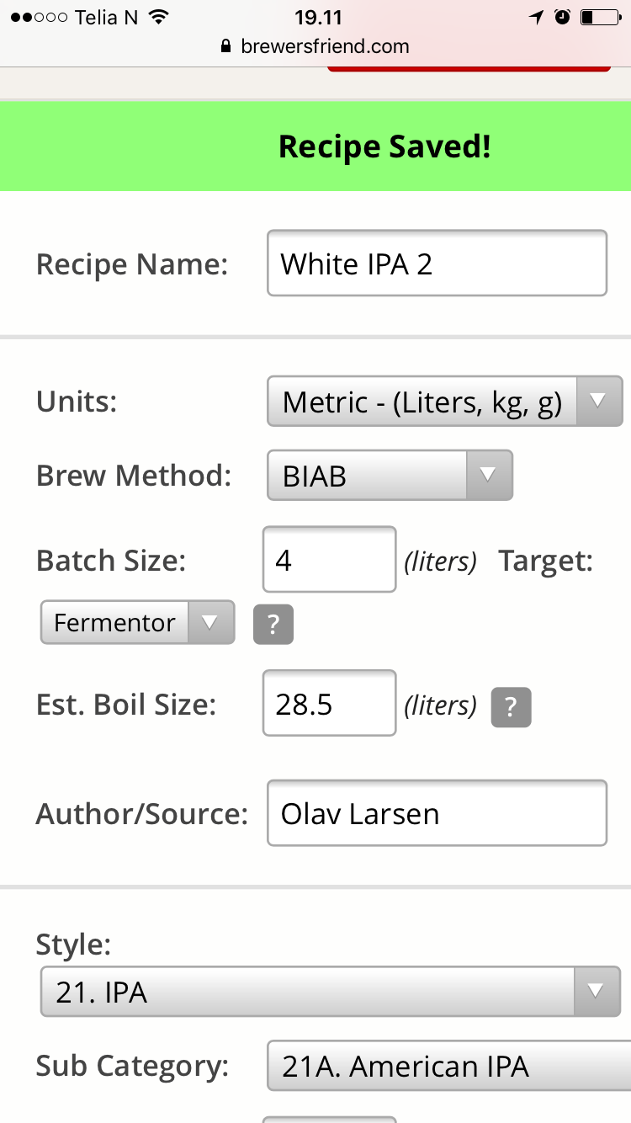Viewport: 631px width, 1123px height.
Task: Tap the red button at top
Action: [x=469, y=67]
